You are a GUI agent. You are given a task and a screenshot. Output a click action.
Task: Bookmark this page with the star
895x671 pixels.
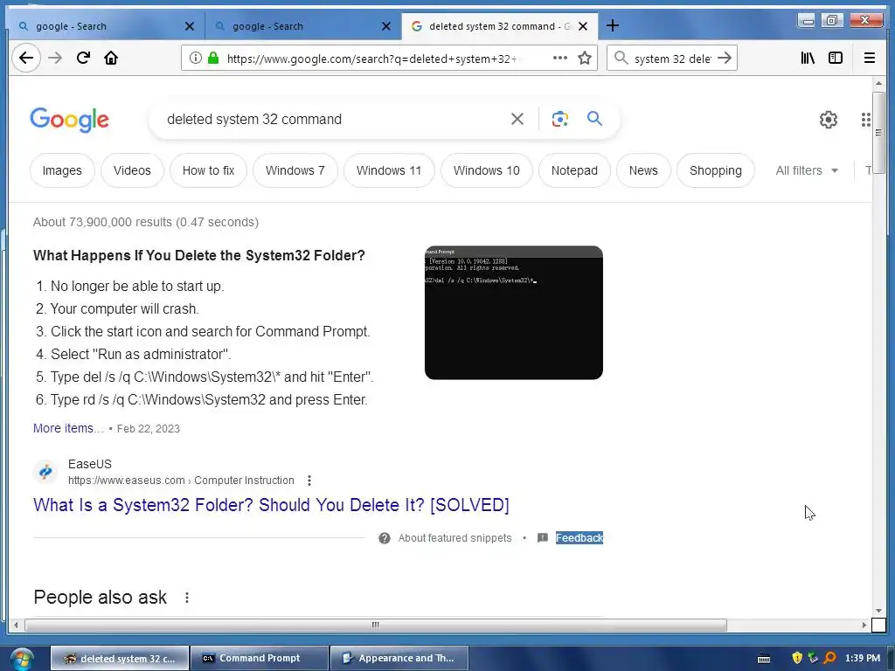click(585, 58)
